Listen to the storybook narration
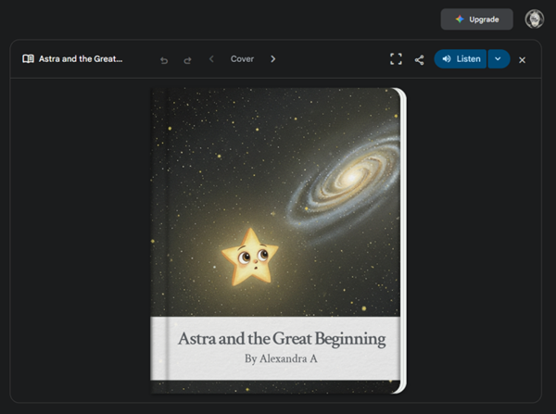Image resolution: width=556 pixels, height=414 pixels. (x=461, y=59)
